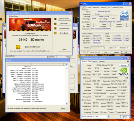The width and height of the screenshot is (134, 121).
Task: Click the 3DMark2001 banner image
Action: tap(30, 24)
